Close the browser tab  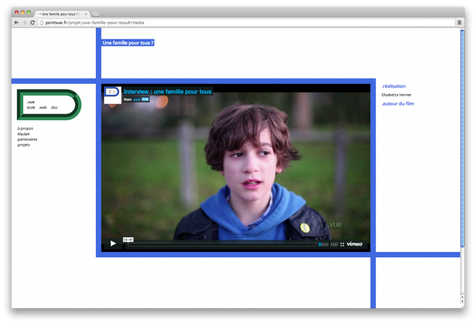pyautogui.click(x=86, y=14)
